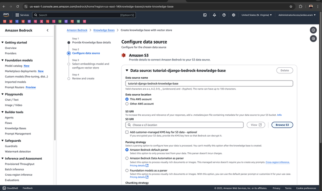Screen dimensions: 322x191
Task: Click the search magnifier in S3 URI field
Action: [129, 125]
